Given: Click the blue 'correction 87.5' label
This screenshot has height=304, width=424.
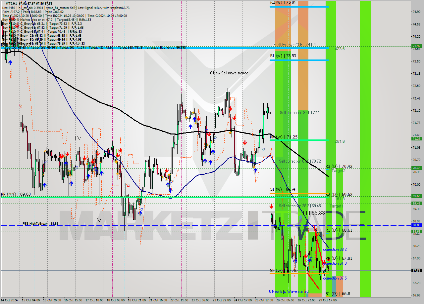Looking at the screenshot, I should 335,278.
